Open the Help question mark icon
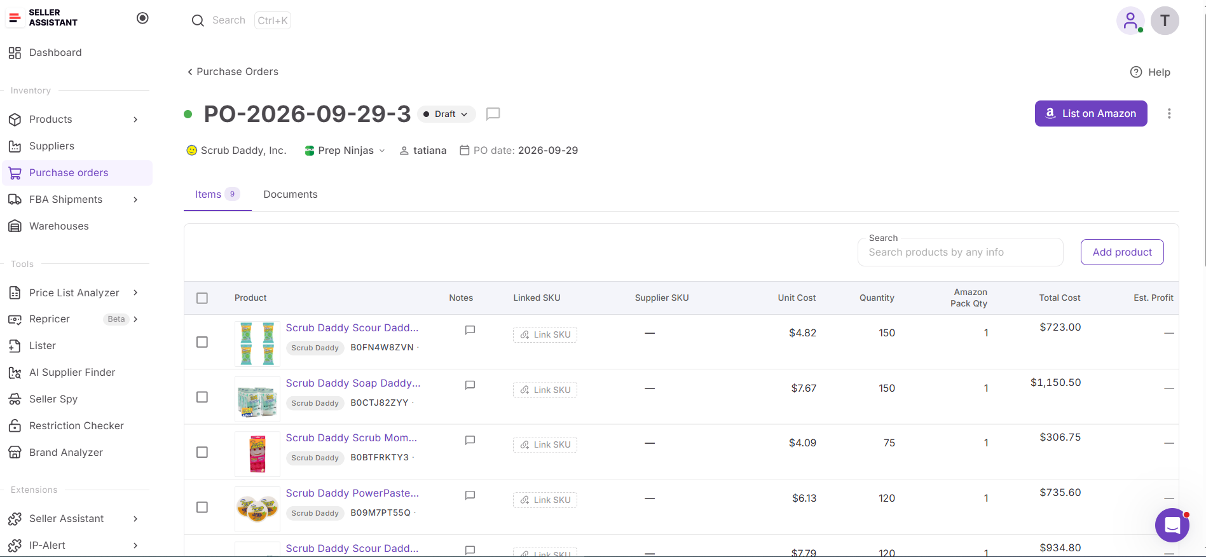The image size is (1206, 557). (x=1136, y=72)
